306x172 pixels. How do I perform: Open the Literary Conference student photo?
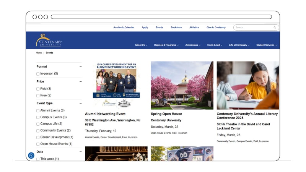click(x=248, y=85)
